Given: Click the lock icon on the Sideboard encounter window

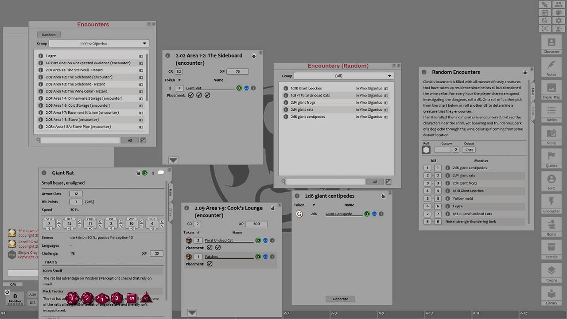Looking at the screenshot, I should 254,56.
